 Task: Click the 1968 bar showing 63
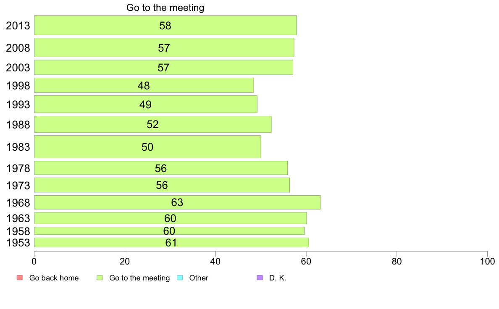point(177,202)
